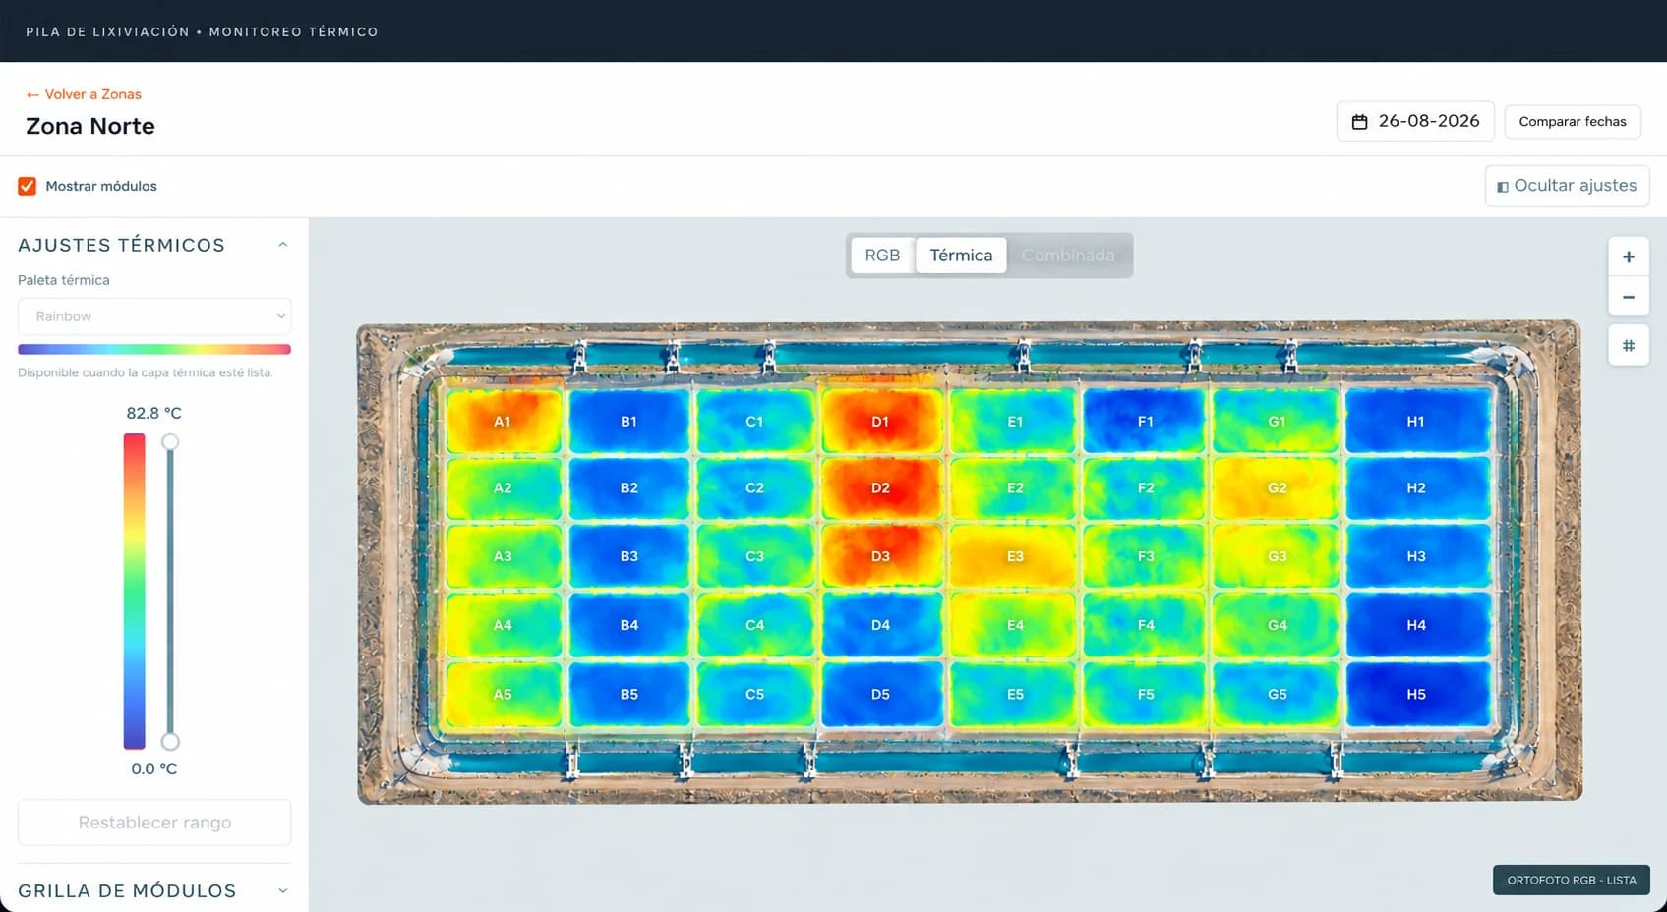This screenshot has width=1667, height=912.
Task: Click the Ocultar ajustes button
Action: tap(1567, 186)
